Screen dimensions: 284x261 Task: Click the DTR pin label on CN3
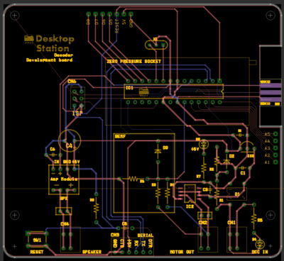pyautogui.click(x=151, y=244)
